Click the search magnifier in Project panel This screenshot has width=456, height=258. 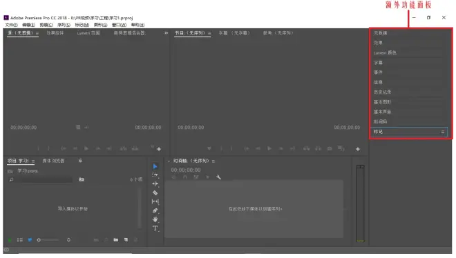(x=11, y=179)
